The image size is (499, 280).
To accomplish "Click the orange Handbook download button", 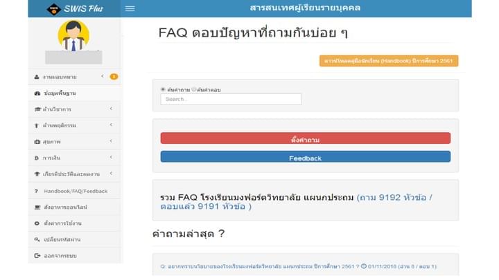I will pyautogui.click(x=389, y=61).
